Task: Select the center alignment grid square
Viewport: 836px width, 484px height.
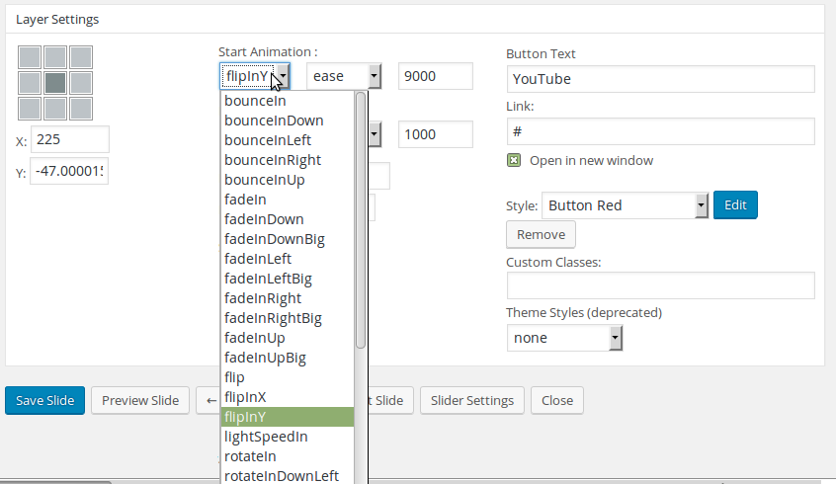Action: tap(55, 83)
